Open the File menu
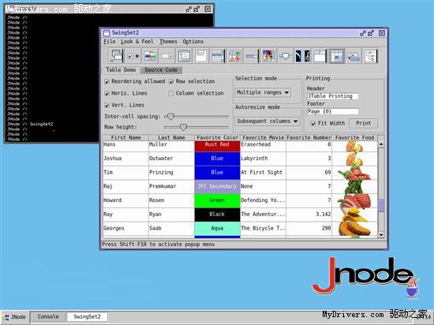434x325 pixels. [x=110, y=42]
